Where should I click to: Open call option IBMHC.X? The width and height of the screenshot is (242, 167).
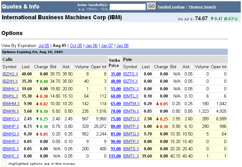pyautogui.click(x=11, y=156)
